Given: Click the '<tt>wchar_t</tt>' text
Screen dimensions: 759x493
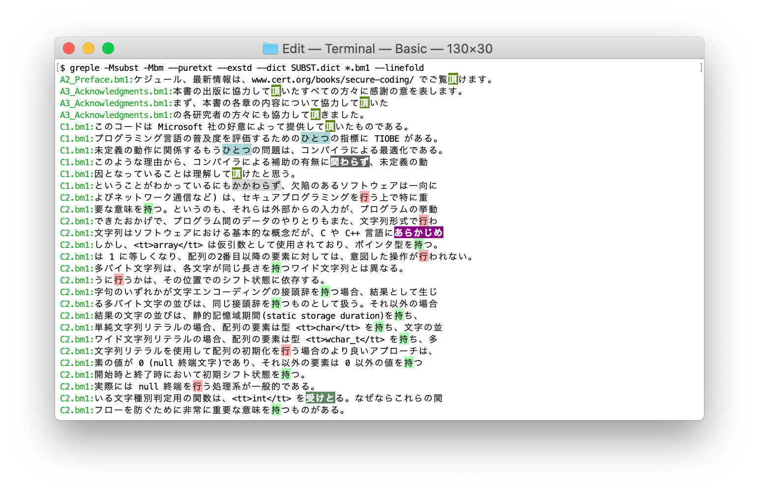Looking at the screenshot, I should (345, 339).
